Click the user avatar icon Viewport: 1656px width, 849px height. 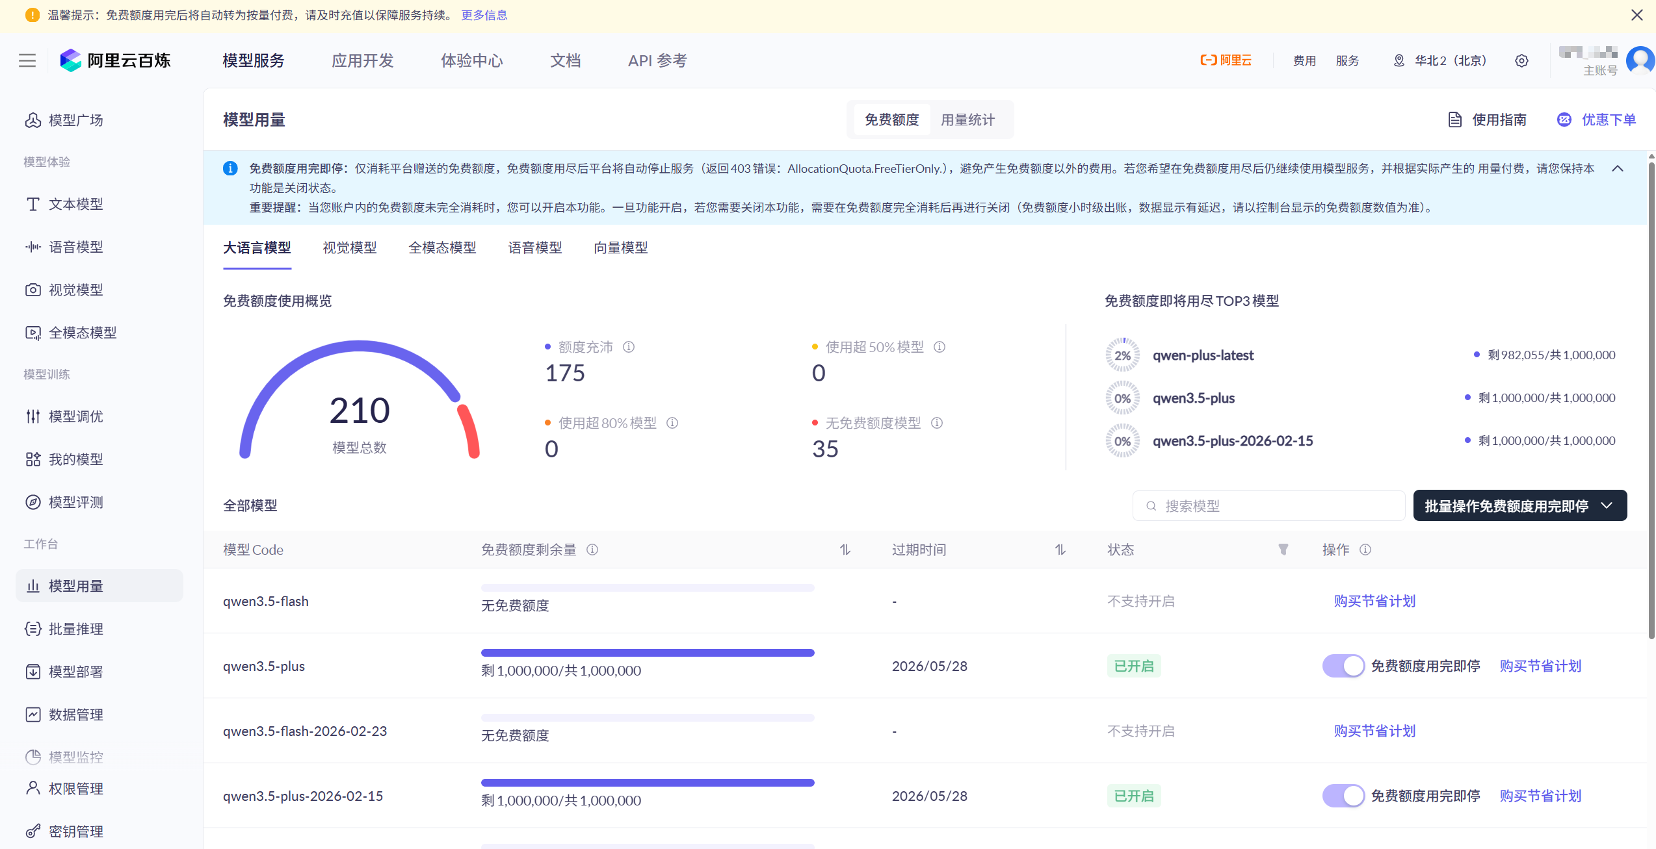(x=1640, y=60)
